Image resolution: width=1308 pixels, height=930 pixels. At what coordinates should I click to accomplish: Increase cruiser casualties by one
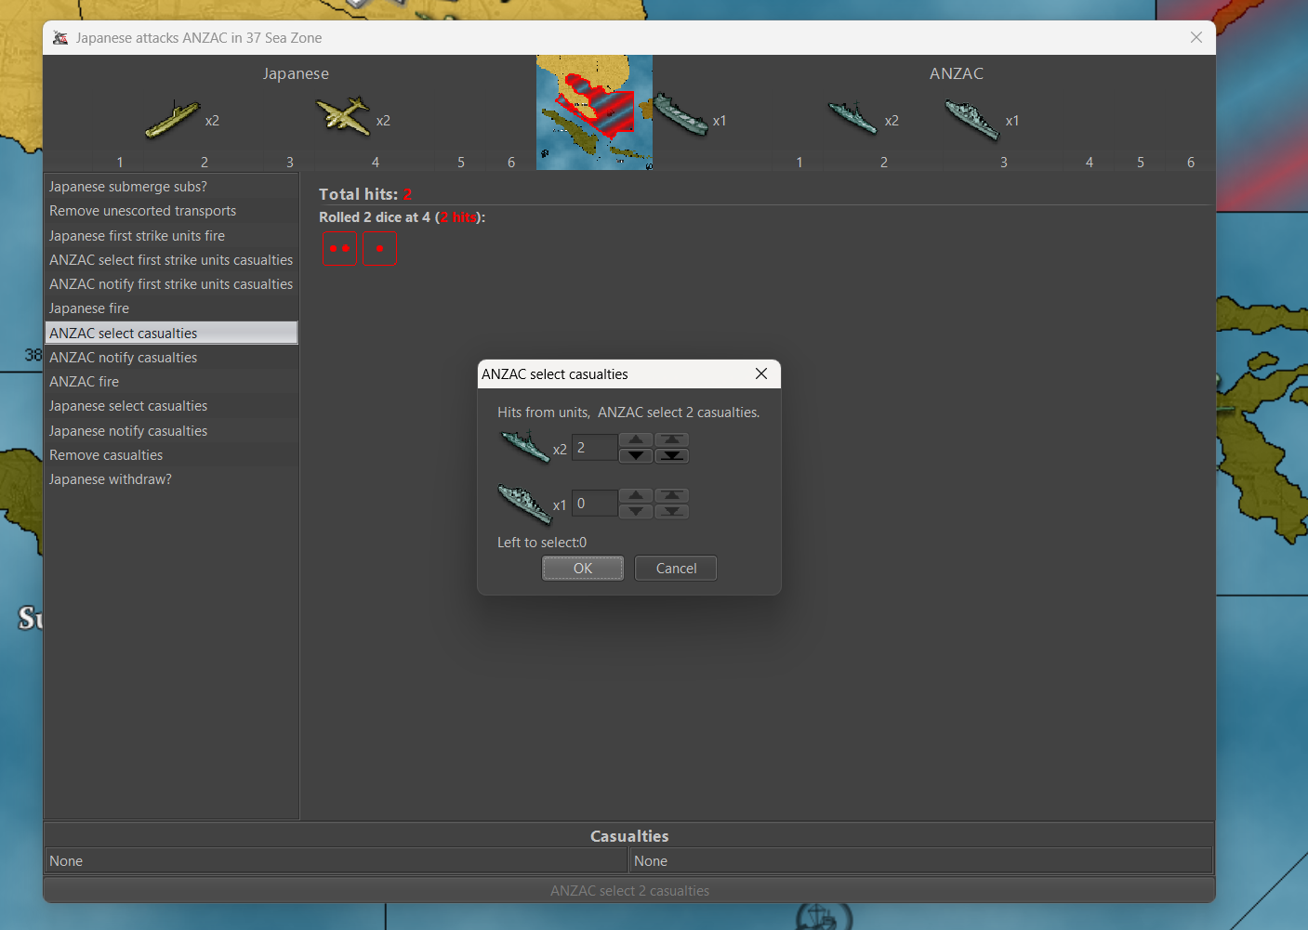[x=636, y=495]
